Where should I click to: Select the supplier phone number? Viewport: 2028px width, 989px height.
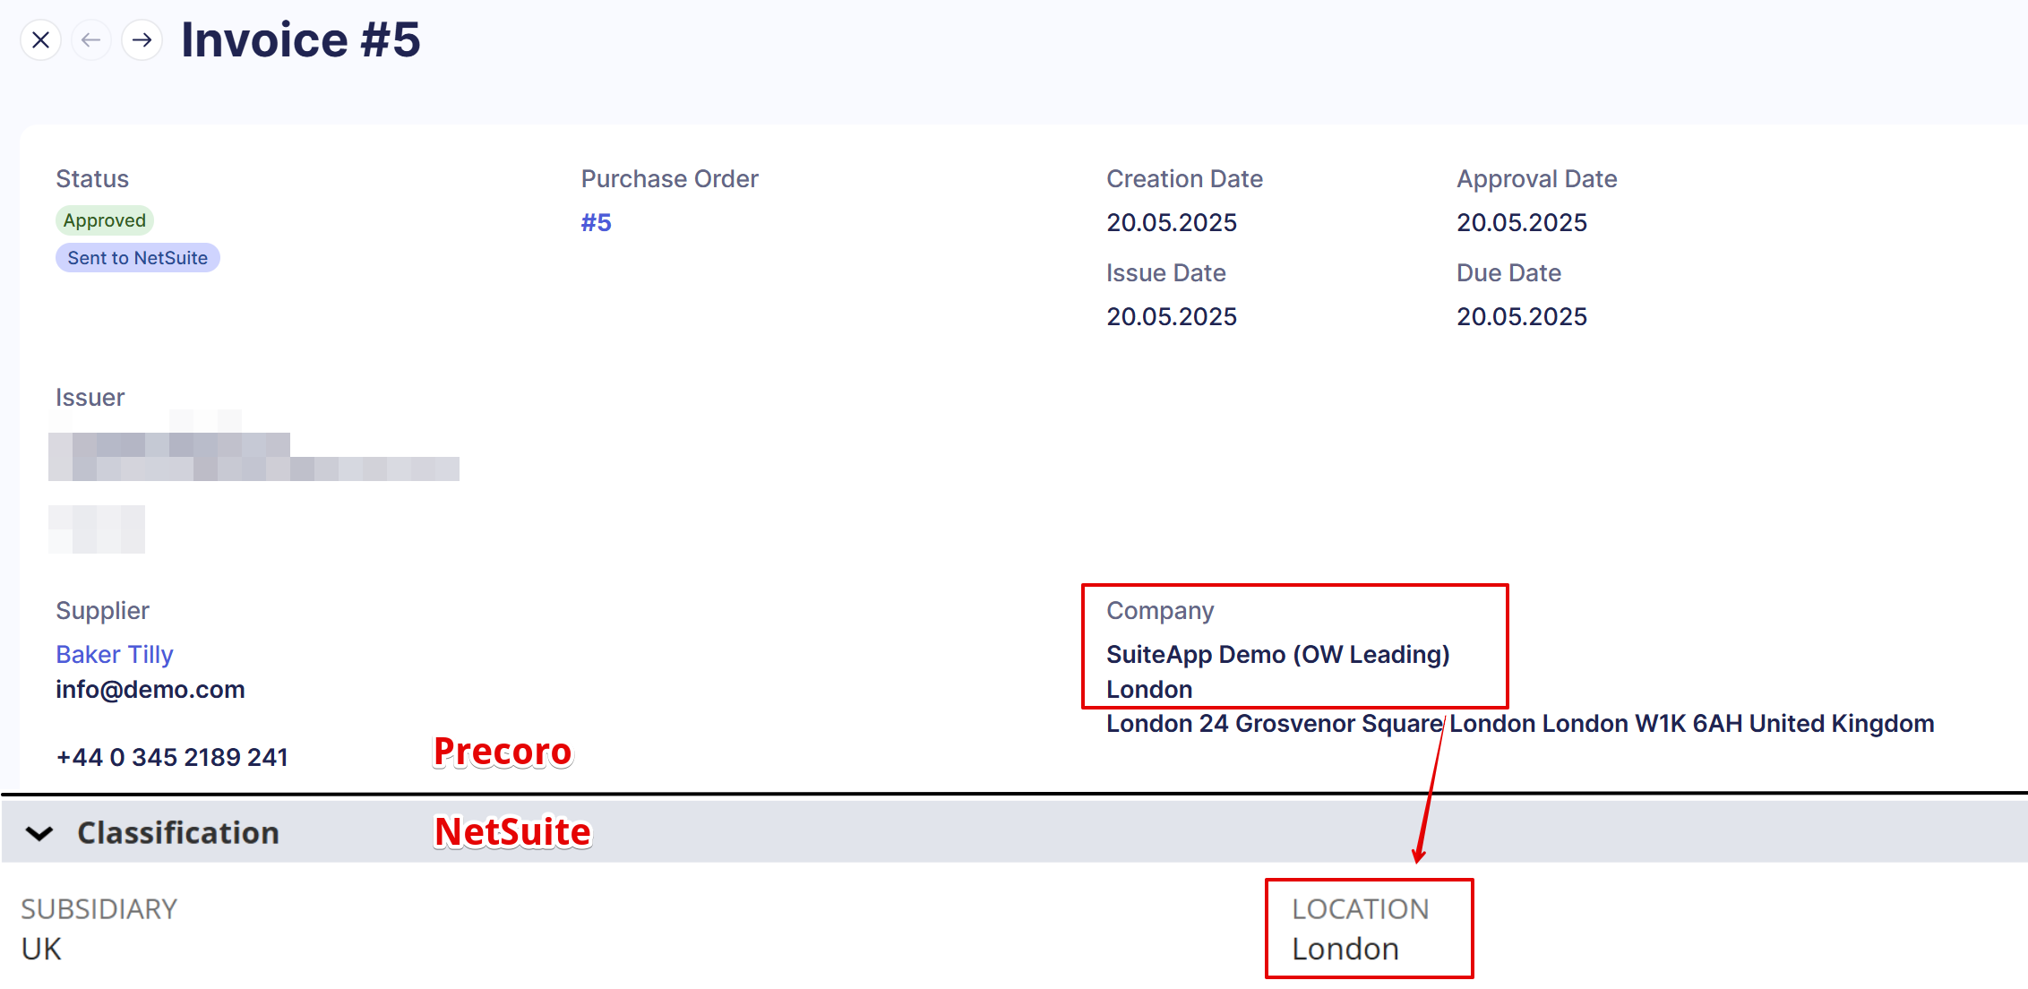pyautogui.click(x=172, y=758)
